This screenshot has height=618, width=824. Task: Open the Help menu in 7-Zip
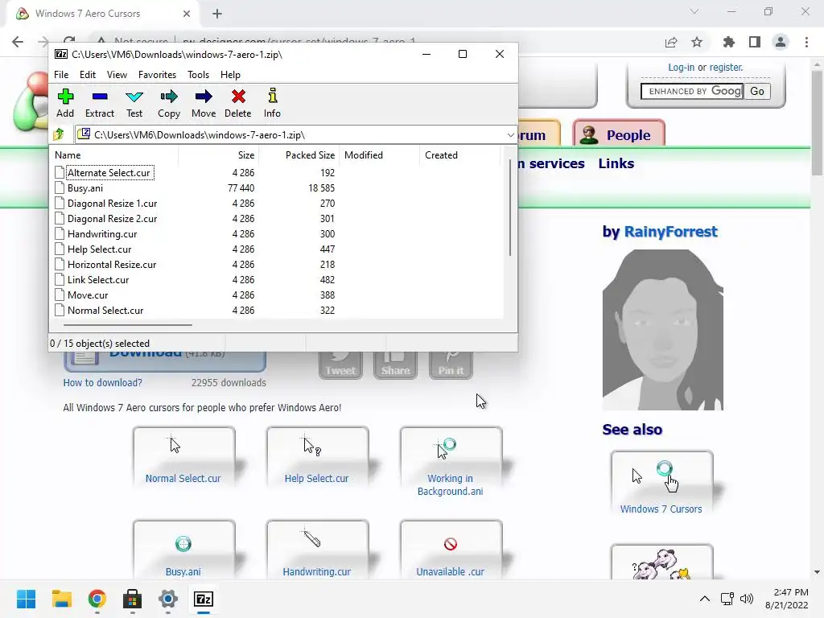coord(230,75)
